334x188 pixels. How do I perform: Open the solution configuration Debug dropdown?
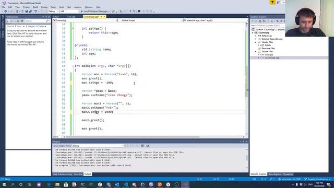[x=53, y=11]
